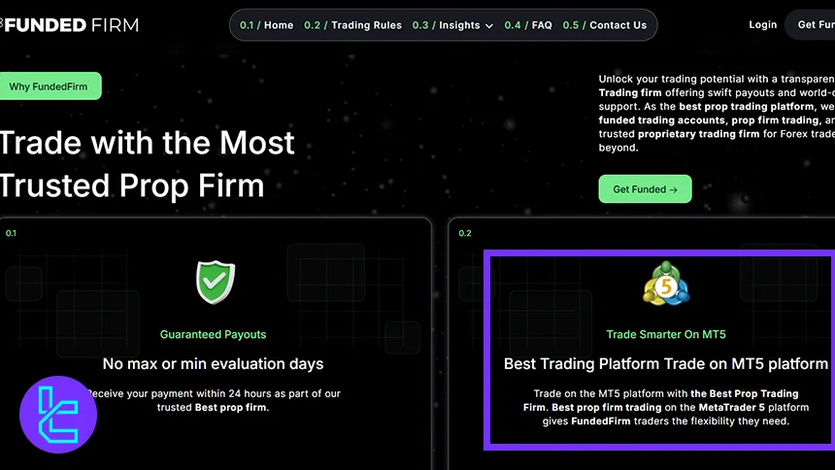The width and height of the screenshot is (835, 470).
Task: Click the Guaranteed Payouts heading
Action: pos(213,335)
